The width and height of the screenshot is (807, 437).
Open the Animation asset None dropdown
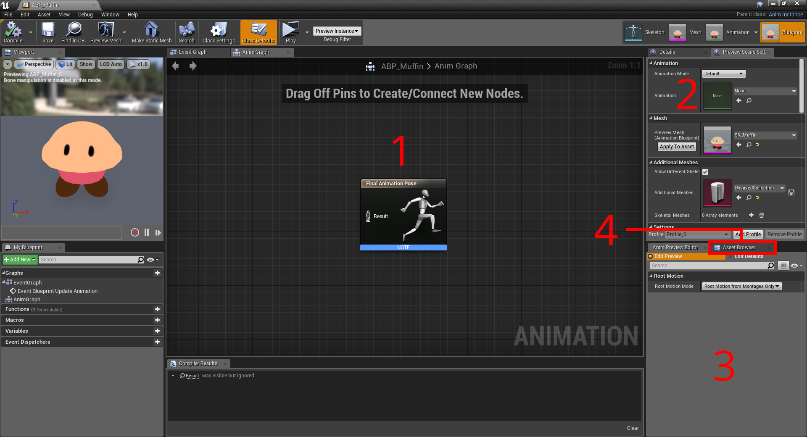pyautogui.click(x=765, y=91)
